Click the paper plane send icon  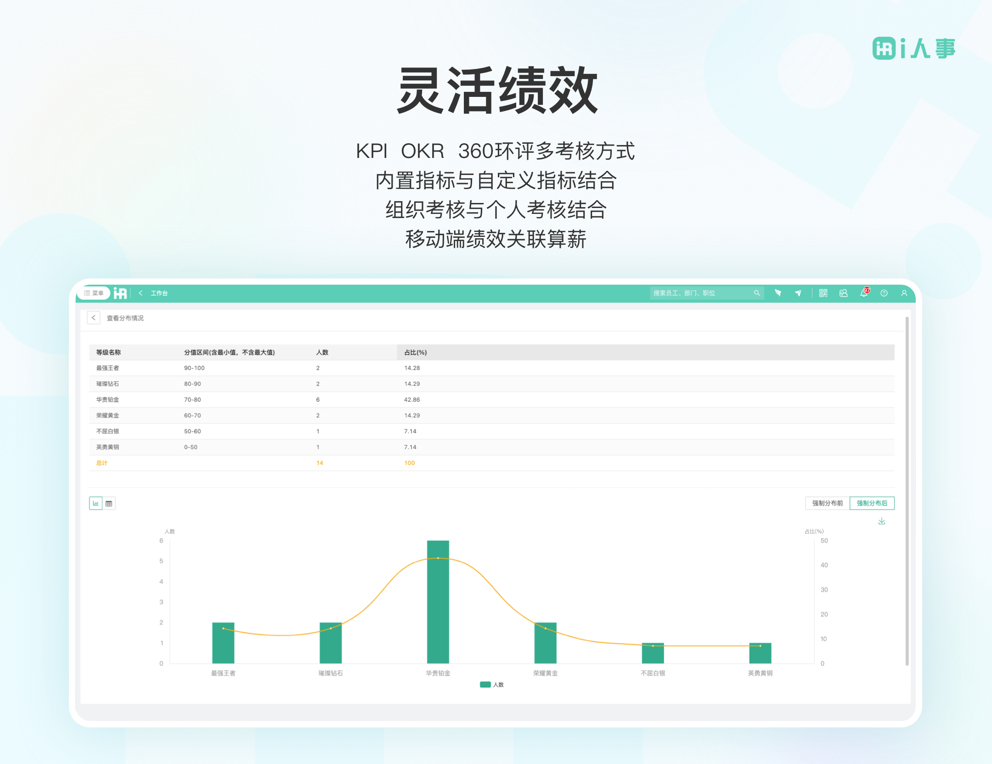click(x=798, y=293)
